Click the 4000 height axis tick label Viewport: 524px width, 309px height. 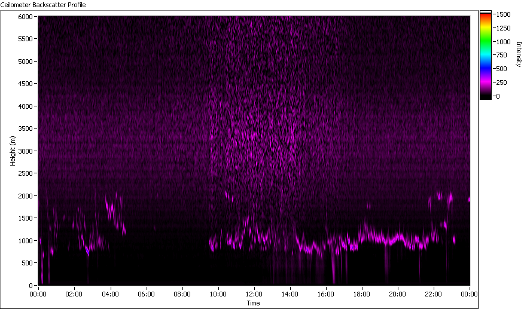[x=25, y=106]
